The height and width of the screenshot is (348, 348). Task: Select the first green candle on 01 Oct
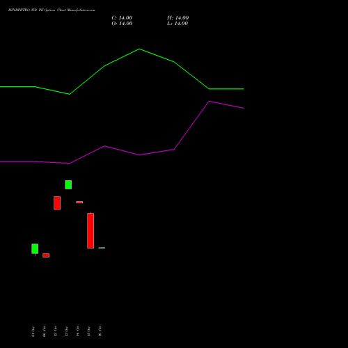tap(35, 249)
